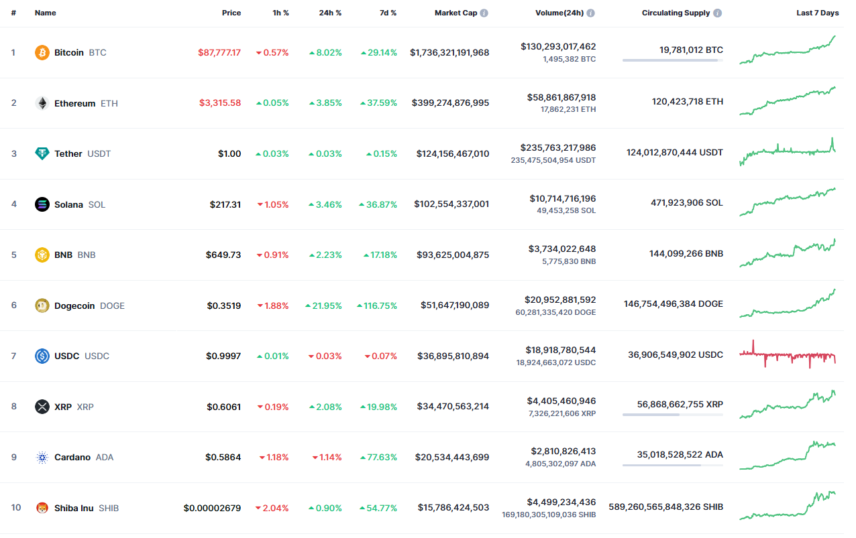Open the USDC coin page link
Screen dimensions: 856x538
(x=72, y=356)
